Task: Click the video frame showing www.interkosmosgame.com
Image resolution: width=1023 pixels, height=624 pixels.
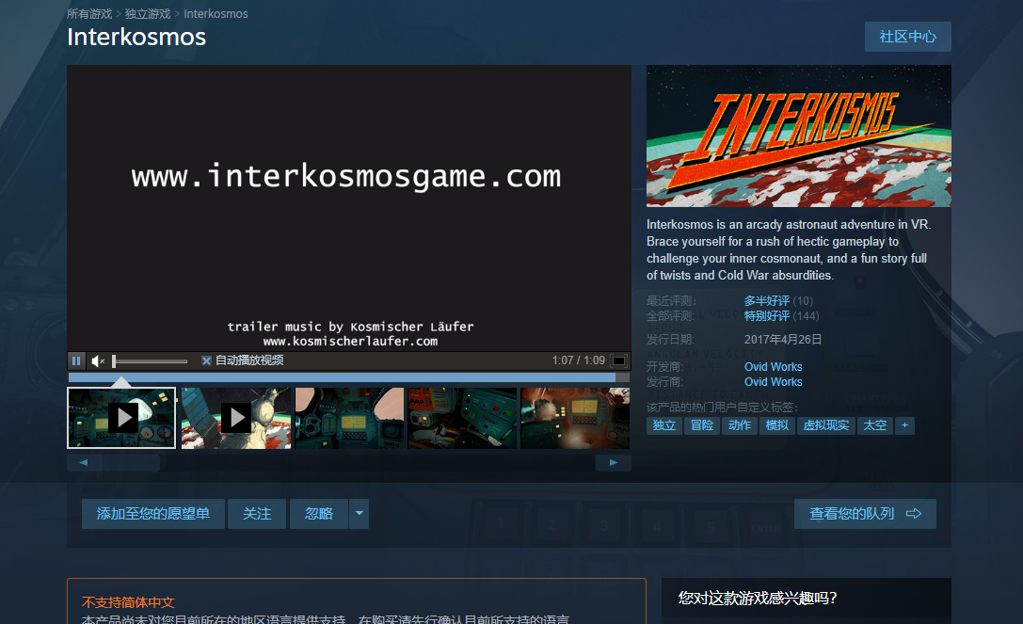Action: pyautogui.click(x=349, y=208)
